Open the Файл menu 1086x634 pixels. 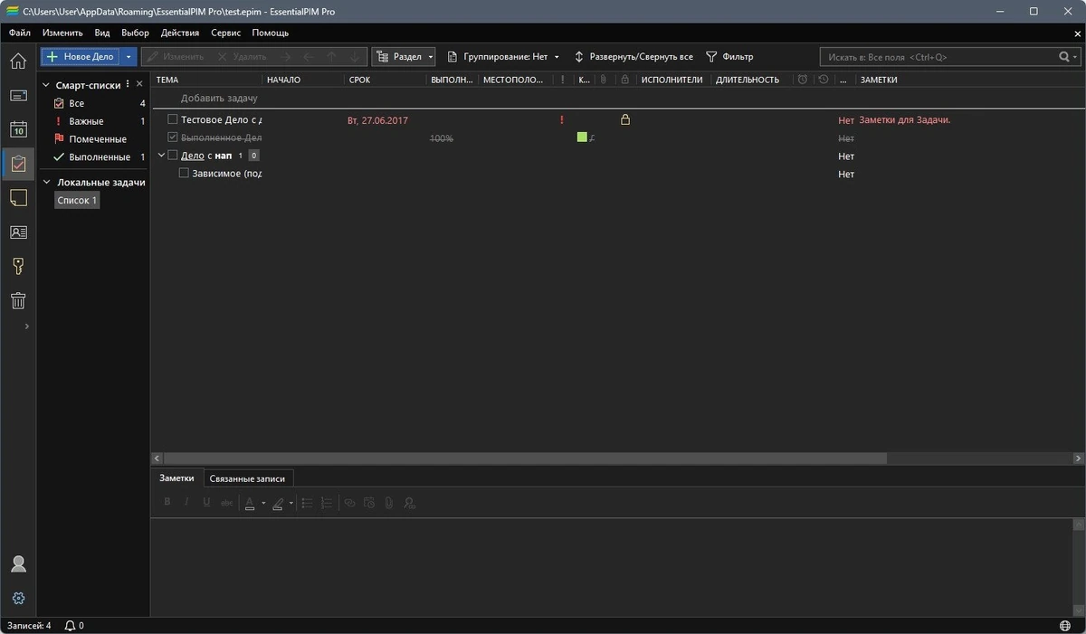[20, 33]
